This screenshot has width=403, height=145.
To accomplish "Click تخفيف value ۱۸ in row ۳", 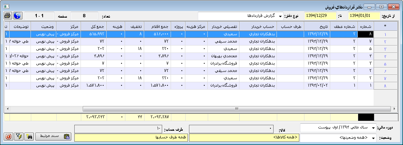I will click(x=135, y=49).
